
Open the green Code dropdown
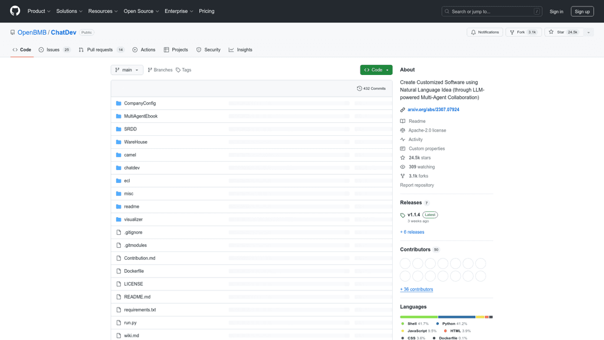(x=376, y=70)
